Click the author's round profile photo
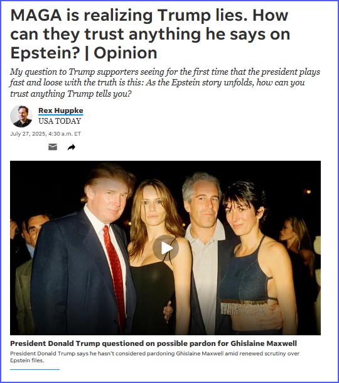Screen dimensions: 339x383 click(x=21, y=116)
